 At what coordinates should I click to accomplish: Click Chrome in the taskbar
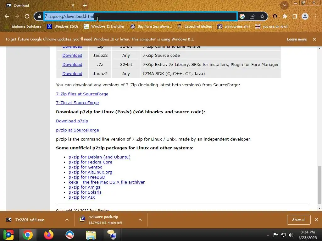[28, 235]
